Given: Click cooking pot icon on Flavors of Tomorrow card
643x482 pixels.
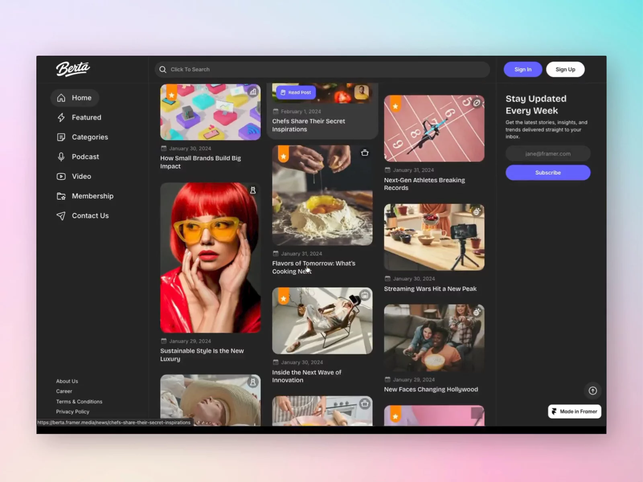Looking at the screenshot, I should [x=365, y=153].
